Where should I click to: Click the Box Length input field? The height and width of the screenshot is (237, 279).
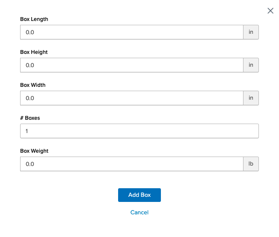click(132, 32)
